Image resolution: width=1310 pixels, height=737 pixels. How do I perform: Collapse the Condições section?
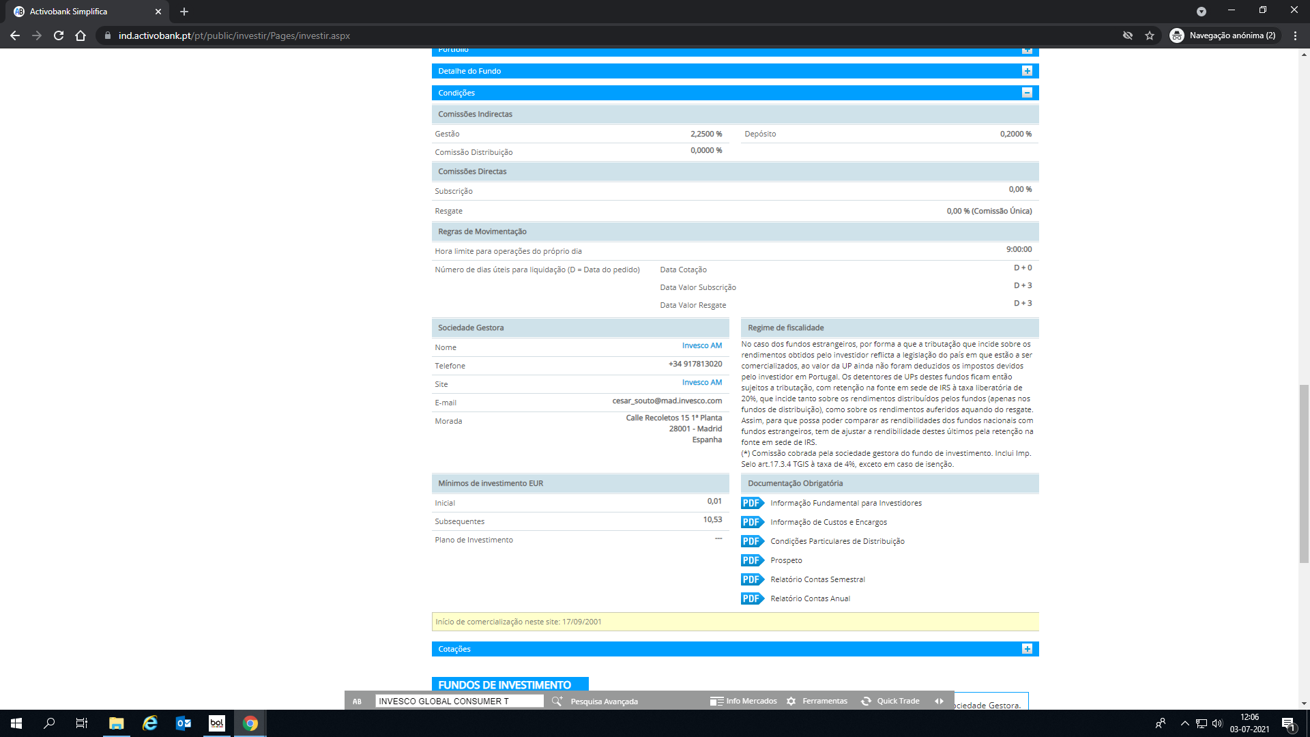click(x=1027, y=93)
